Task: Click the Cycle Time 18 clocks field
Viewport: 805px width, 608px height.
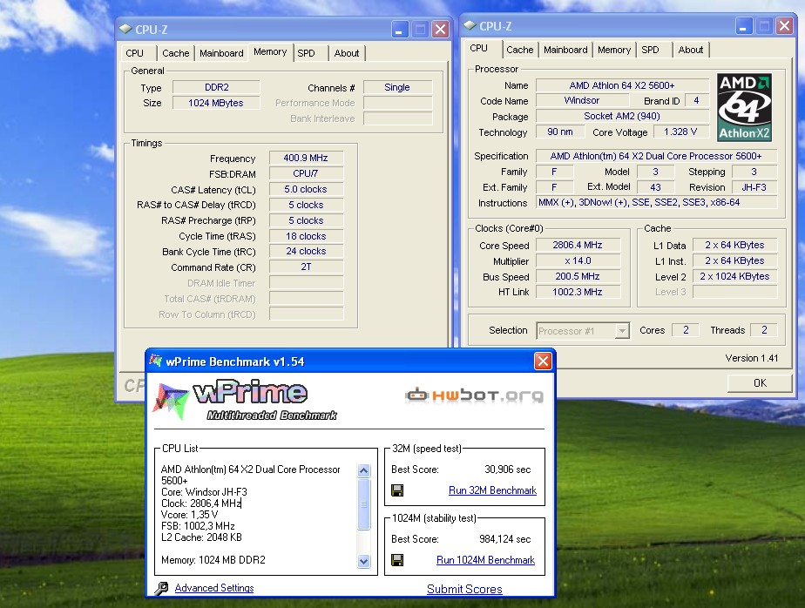Action: pos(306,236)
